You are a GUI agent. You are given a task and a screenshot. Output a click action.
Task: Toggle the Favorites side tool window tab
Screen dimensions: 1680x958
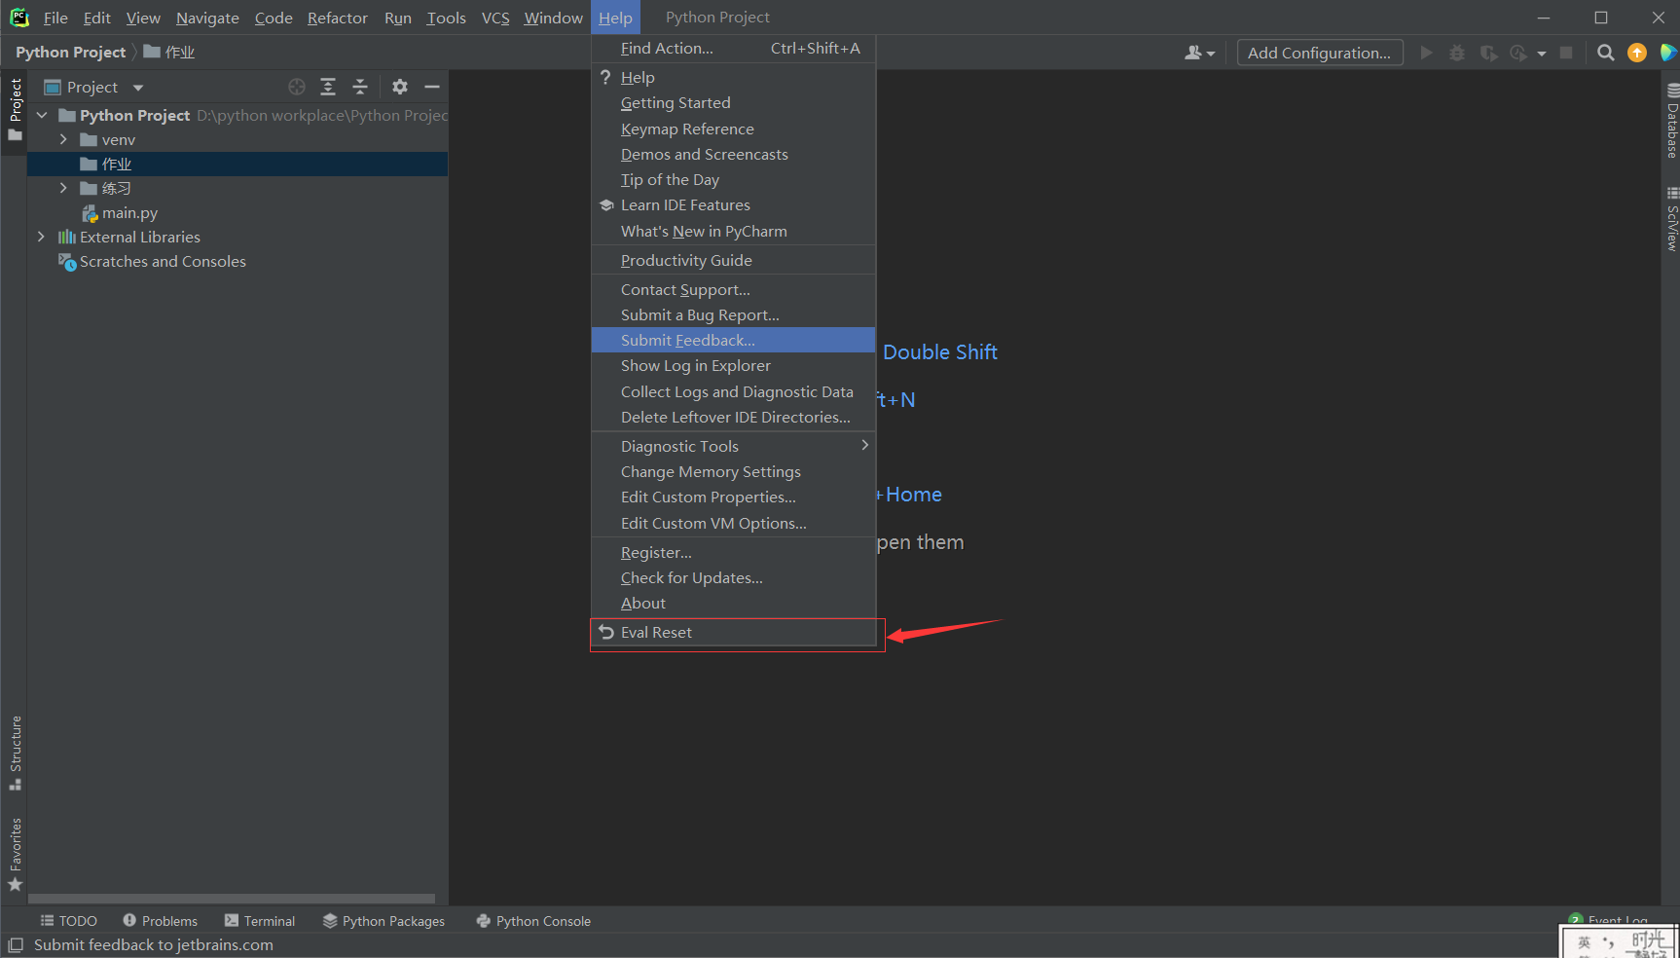[x=15, y=854]
